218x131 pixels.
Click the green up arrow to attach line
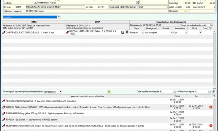[109, 92]
